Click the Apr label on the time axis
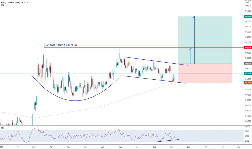The width and height of the screenshot is (252, 149). [51, 147]
